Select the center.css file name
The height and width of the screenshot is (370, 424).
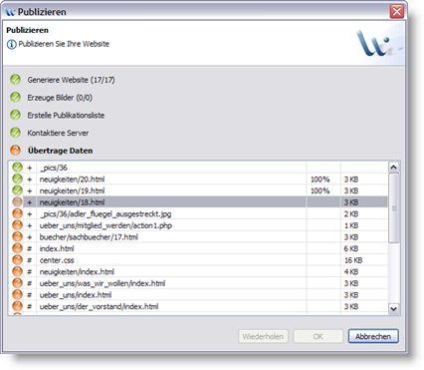click(57, 260)
